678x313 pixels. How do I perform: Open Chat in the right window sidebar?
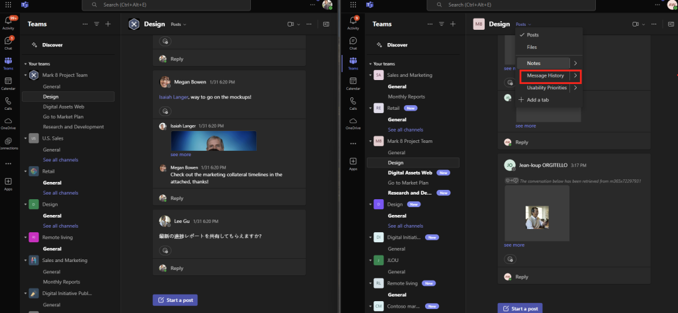353,43
